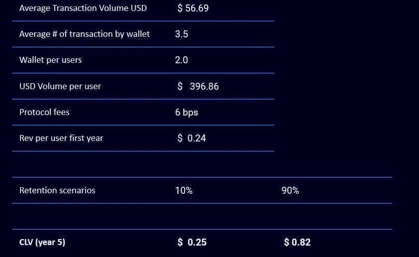Image resolution: width=419 pixels, height=257 pixels.
Task: Select the 56.69 transaction volume value
Action: tap(197, 8)
